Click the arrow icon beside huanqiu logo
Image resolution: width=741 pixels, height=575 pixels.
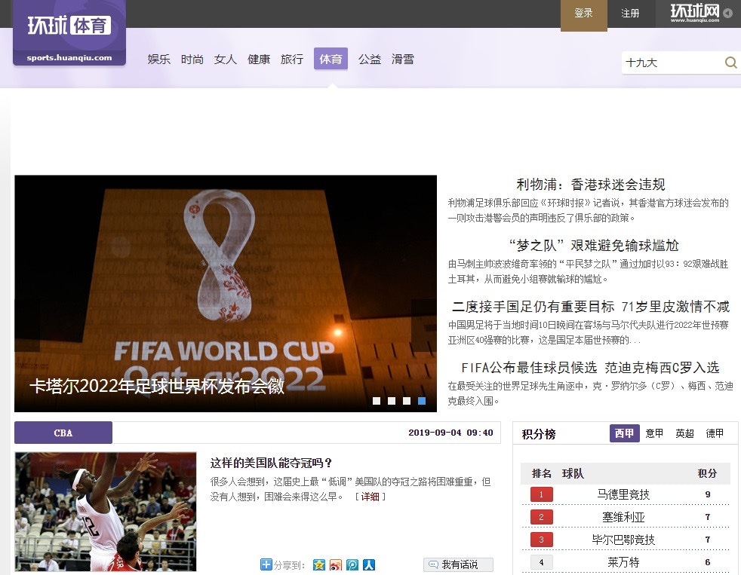(727, 13)
